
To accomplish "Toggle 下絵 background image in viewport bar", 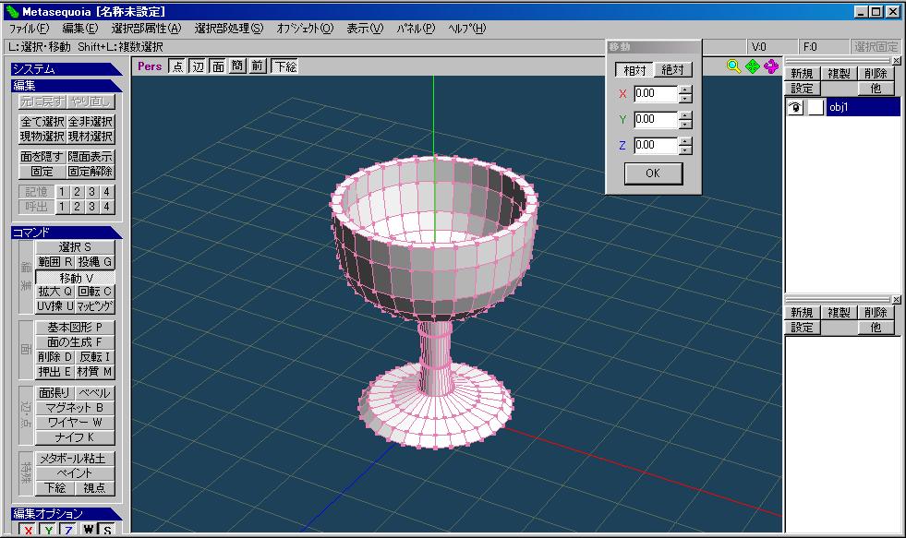I will tap(284, 66).
